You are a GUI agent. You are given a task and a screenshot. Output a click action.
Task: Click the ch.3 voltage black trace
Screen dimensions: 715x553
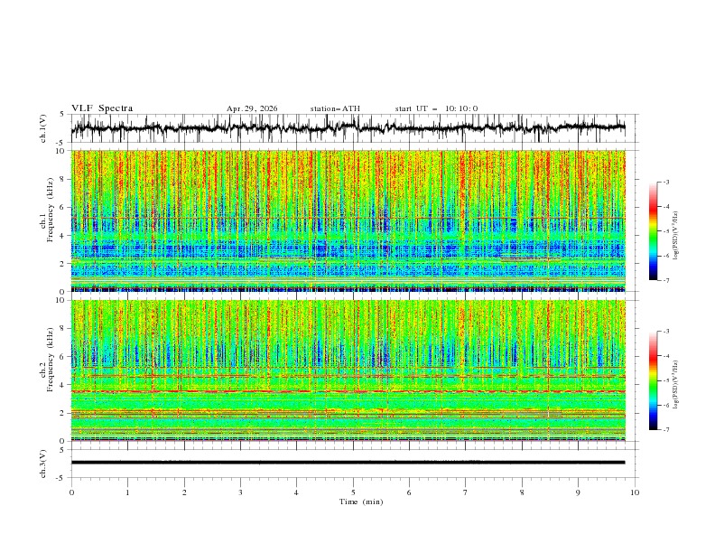pos(348,463)
